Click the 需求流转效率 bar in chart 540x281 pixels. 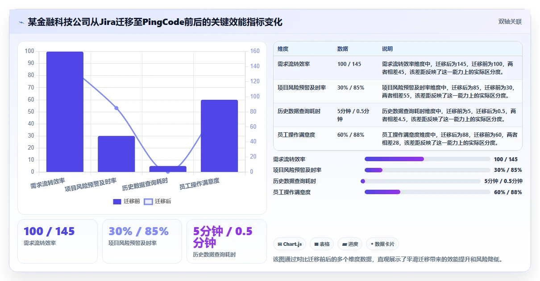click(x=65, y=112)
